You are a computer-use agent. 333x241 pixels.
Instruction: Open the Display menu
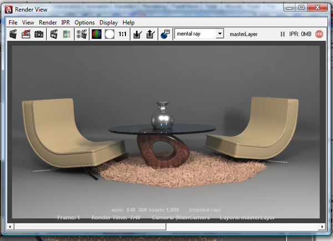coord(109,23)
